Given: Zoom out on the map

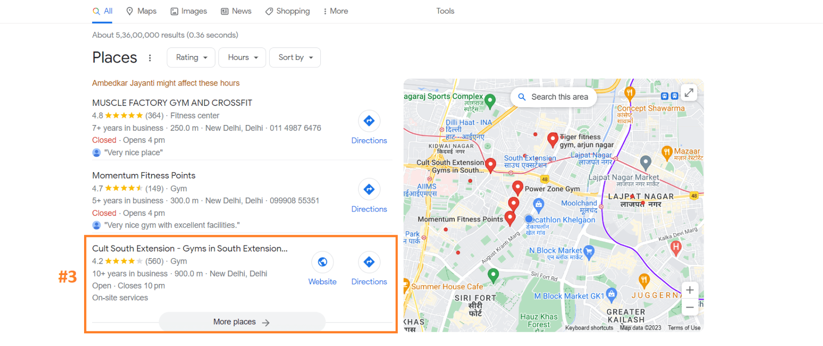Looking at the screenshot, I should click(x=690, y=307).
